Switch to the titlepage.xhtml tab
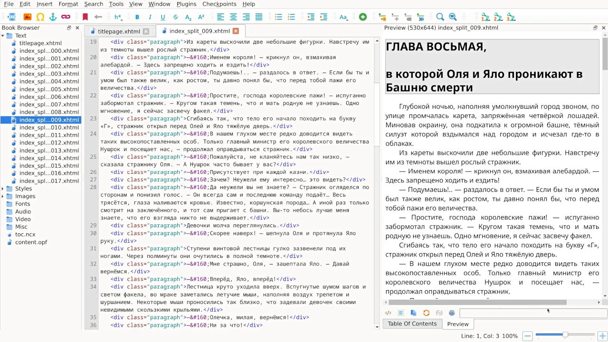 tap(119, 31)
